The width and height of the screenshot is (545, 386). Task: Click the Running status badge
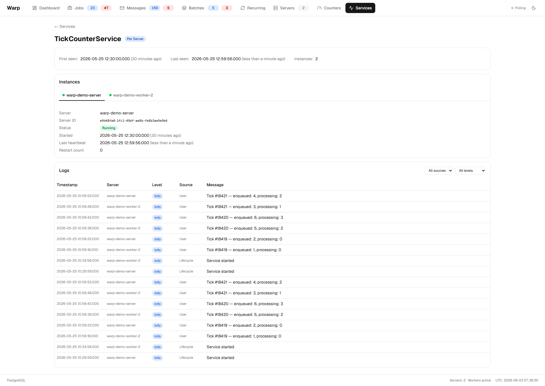click(109, 128)
